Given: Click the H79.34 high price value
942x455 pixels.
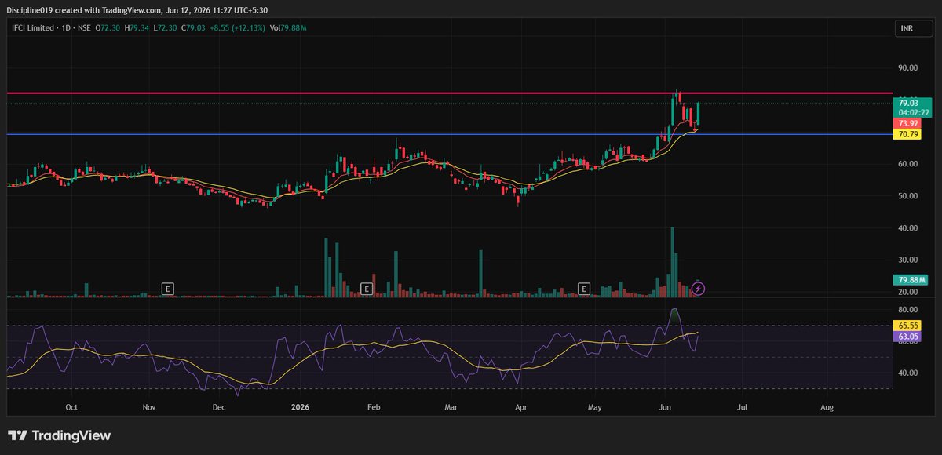Looking at the screenshot, I should [x=135, y=27].
